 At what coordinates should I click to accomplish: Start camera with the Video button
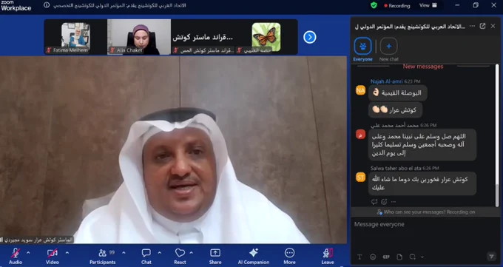pyautogui.click(x=53, y=256)
